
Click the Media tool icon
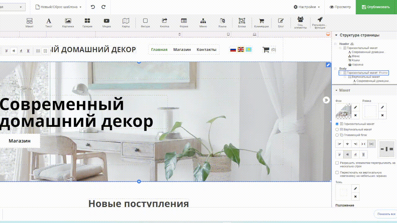pos(106,23)
